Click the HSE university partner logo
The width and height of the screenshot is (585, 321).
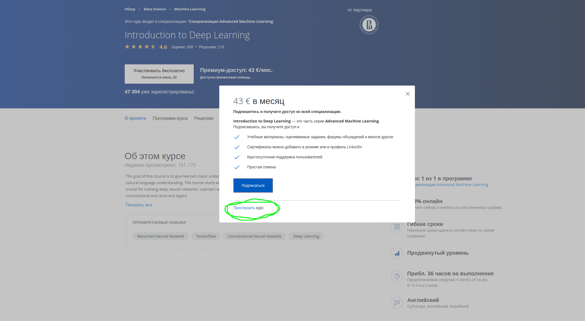pos(369,25)
